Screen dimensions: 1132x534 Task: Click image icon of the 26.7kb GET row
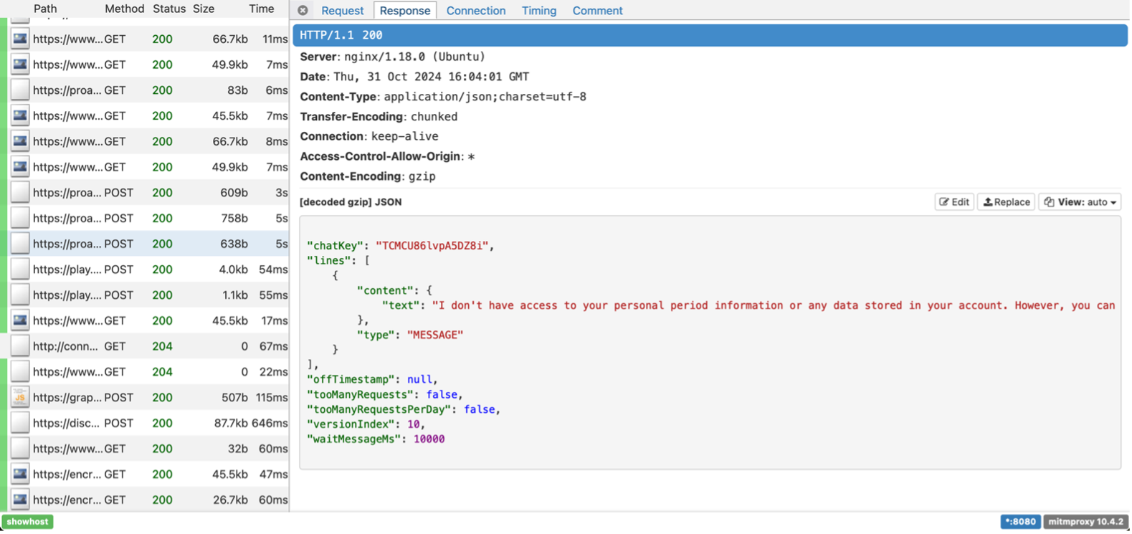click(20, 500)
